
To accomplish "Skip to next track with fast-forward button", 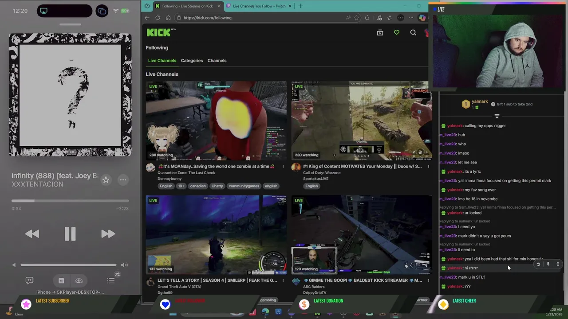I will pos(108,233).
